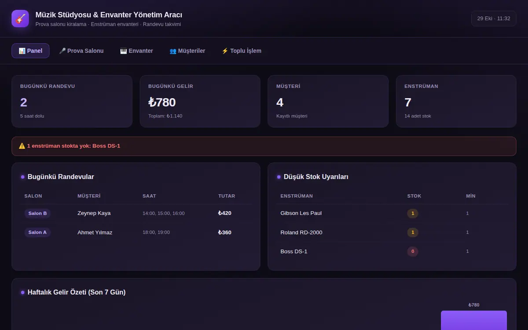
Task: Click the Müşteri count card
Action: [x=328, y=101]
